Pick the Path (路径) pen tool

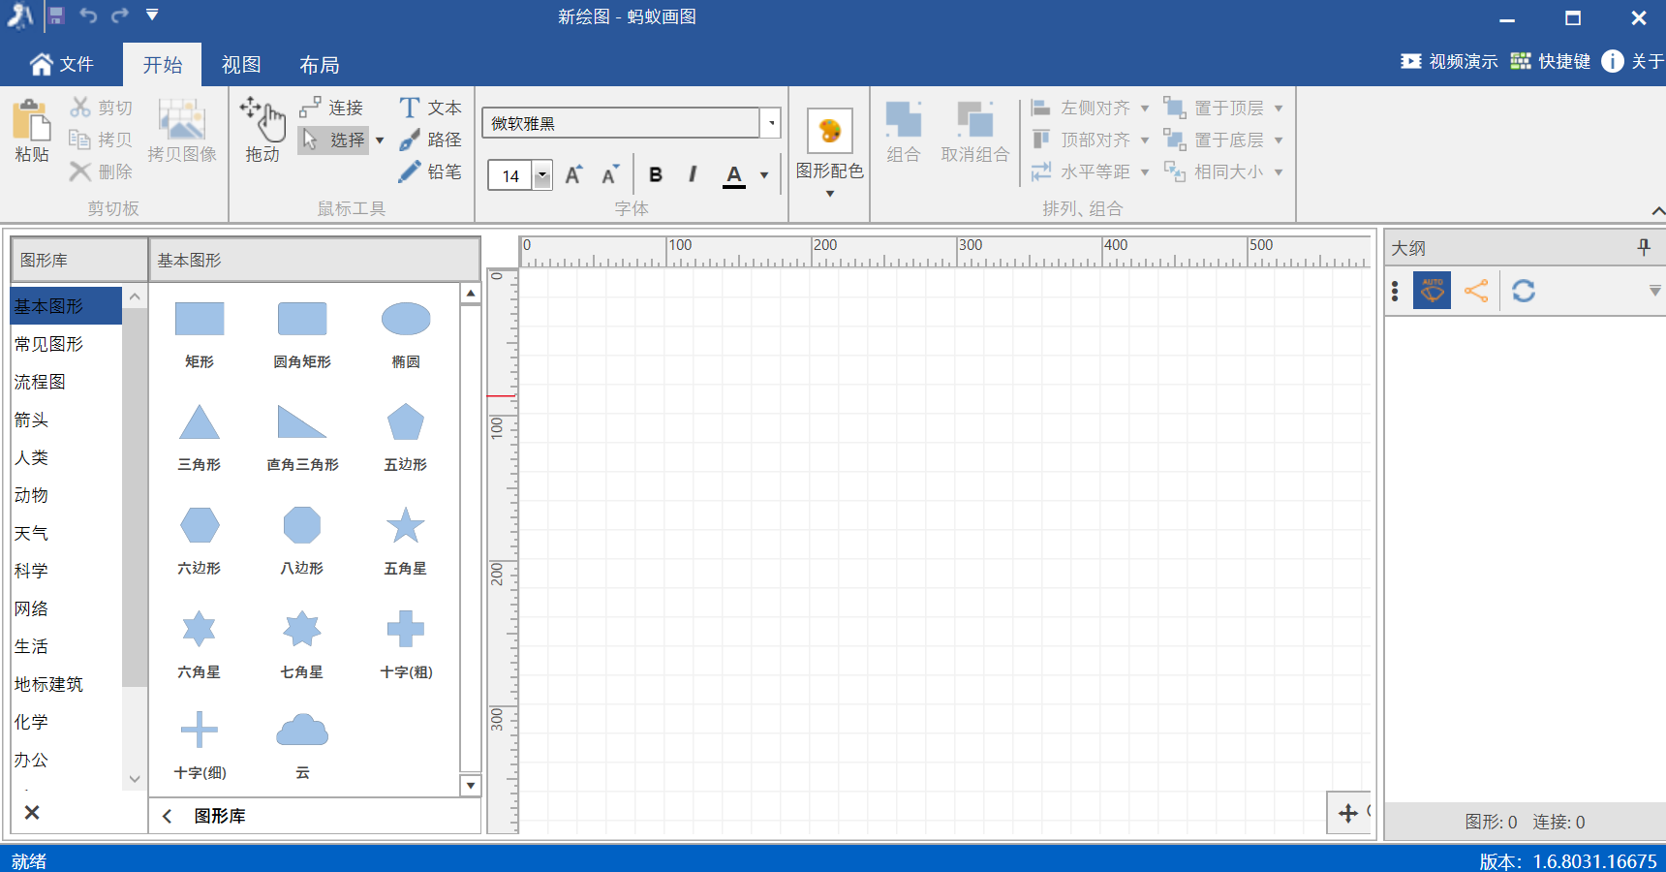coord(431,140)
